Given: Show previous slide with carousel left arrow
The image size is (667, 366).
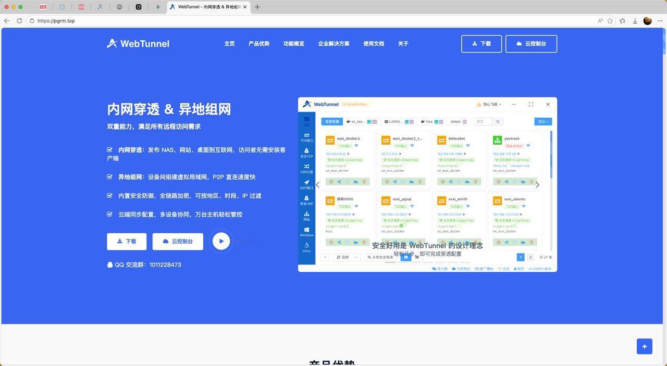Looking at the screenshot, I should (x=318, y=185).
